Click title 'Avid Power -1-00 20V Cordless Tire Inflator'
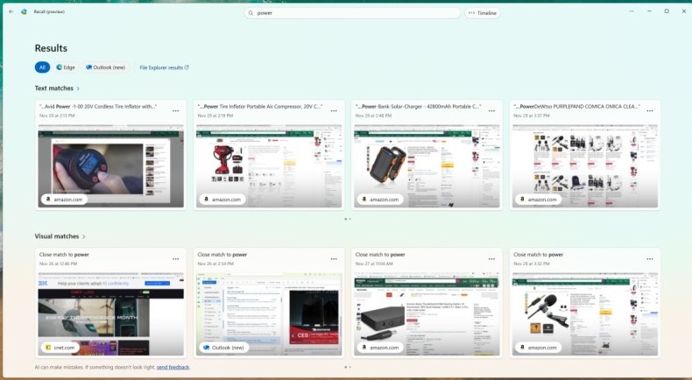The height and width of the screenshot is (380, 692). click(98, 106)
